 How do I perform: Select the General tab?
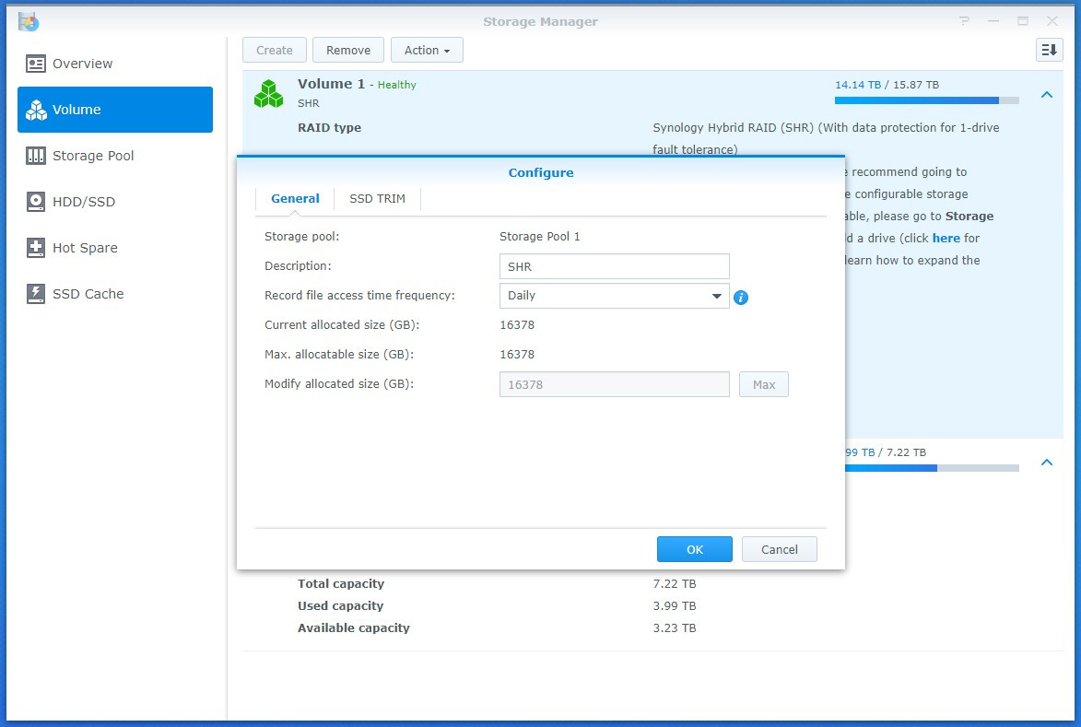click(x=295, y=197)
